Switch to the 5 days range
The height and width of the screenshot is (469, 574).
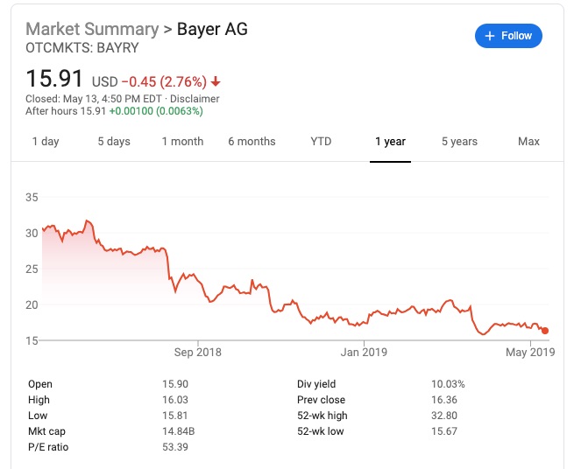coord(114,142)
